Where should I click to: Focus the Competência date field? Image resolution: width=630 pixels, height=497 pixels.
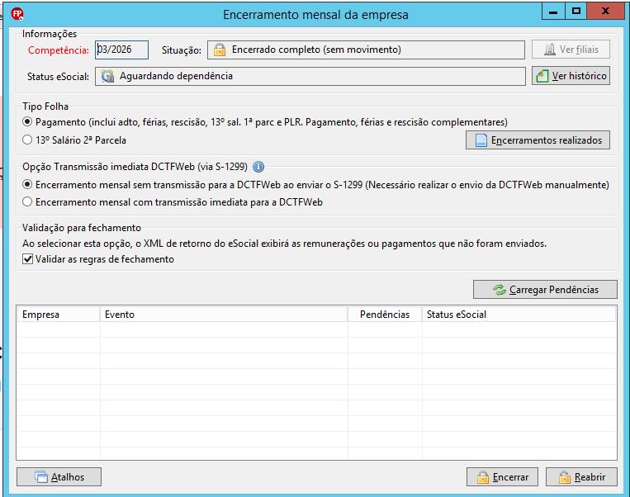121,50
